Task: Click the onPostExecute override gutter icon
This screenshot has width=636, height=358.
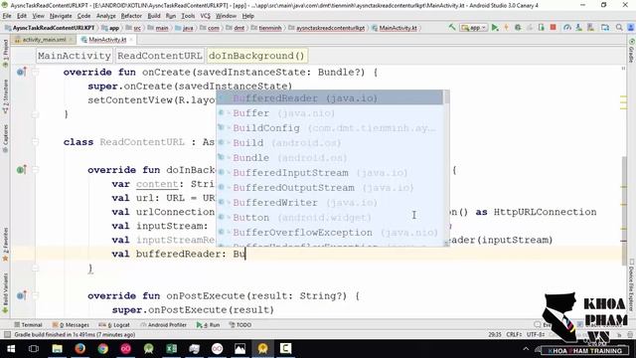Action: coord(22,296)
